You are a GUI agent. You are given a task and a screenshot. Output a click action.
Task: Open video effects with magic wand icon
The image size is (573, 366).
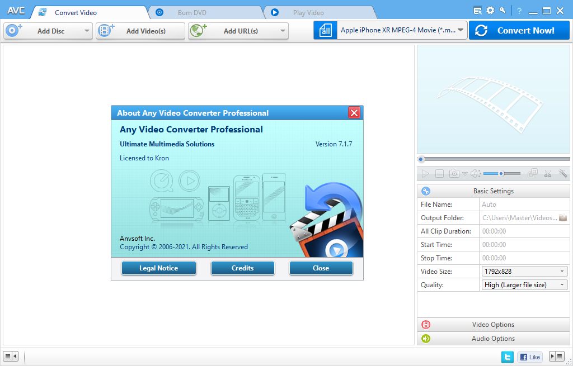(x=562, y=173)
